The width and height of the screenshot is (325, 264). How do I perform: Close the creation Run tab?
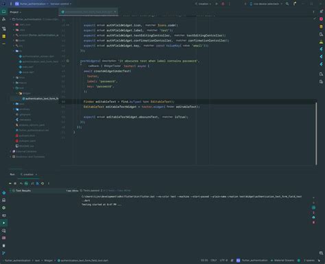click(36, 174)
